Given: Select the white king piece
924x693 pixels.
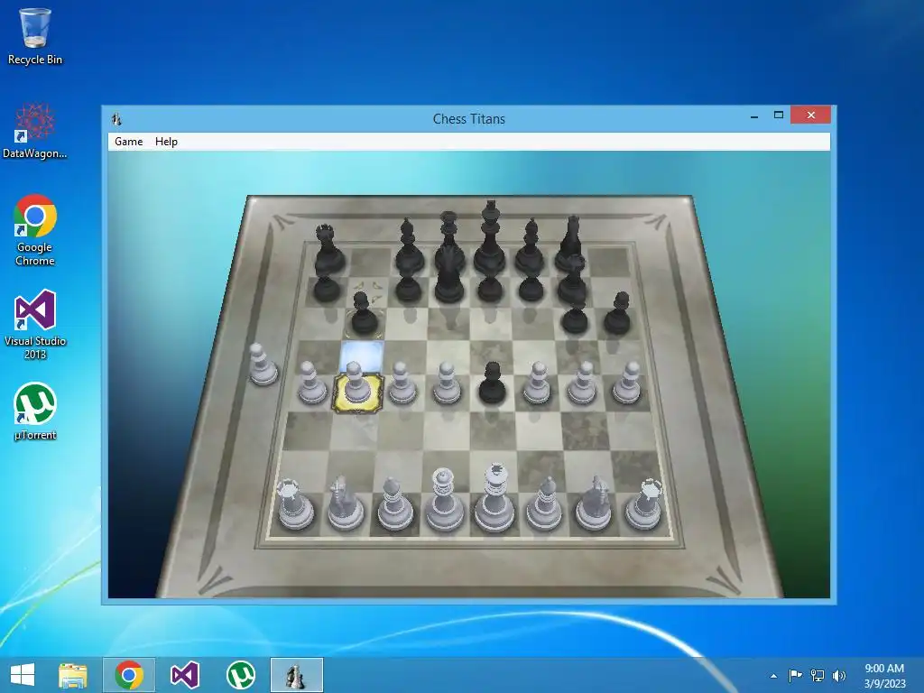Looking at the screenshot, I should coord(494,499).
